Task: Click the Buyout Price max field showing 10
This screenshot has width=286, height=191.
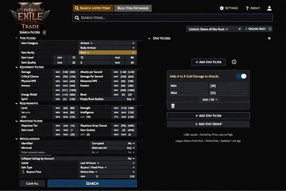Action: click(x=132, y=176)
